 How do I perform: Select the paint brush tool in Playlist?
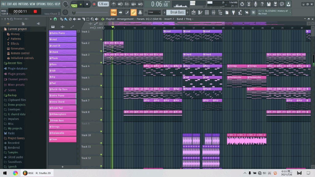pyautogui.click(x=66, y=19)
